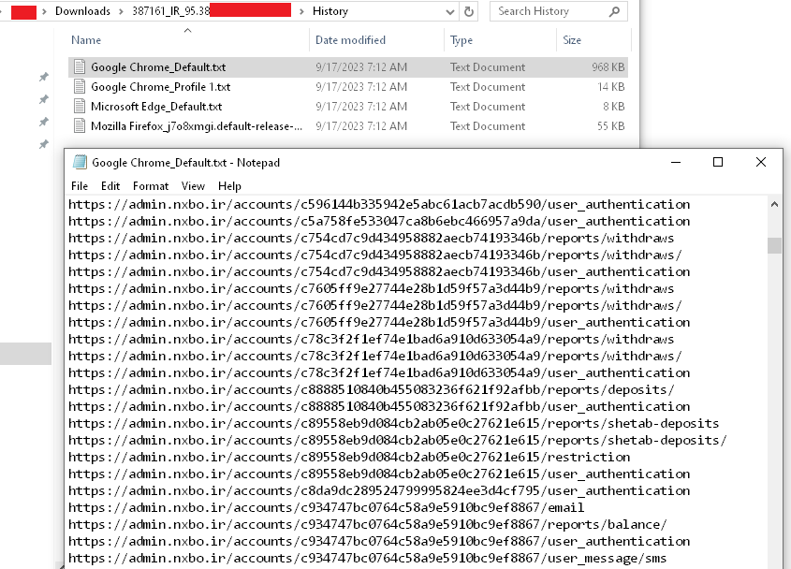Click the c7605ff9 line ending in user_authentication

[x=379, y=322]
